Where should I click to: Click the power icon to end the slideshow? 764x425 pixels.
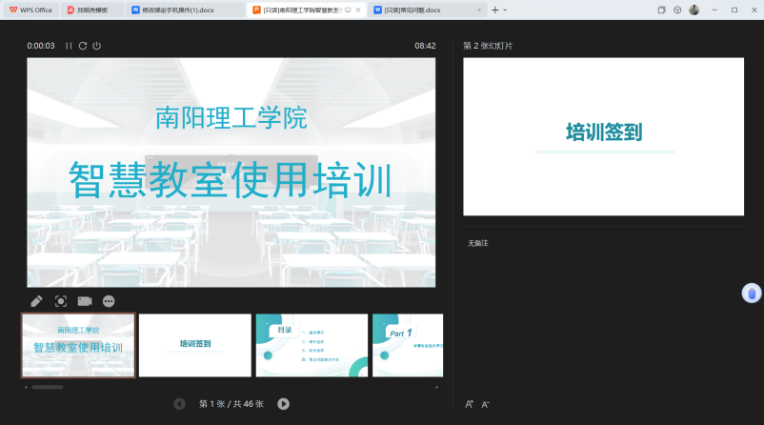[x=97, y=46]
